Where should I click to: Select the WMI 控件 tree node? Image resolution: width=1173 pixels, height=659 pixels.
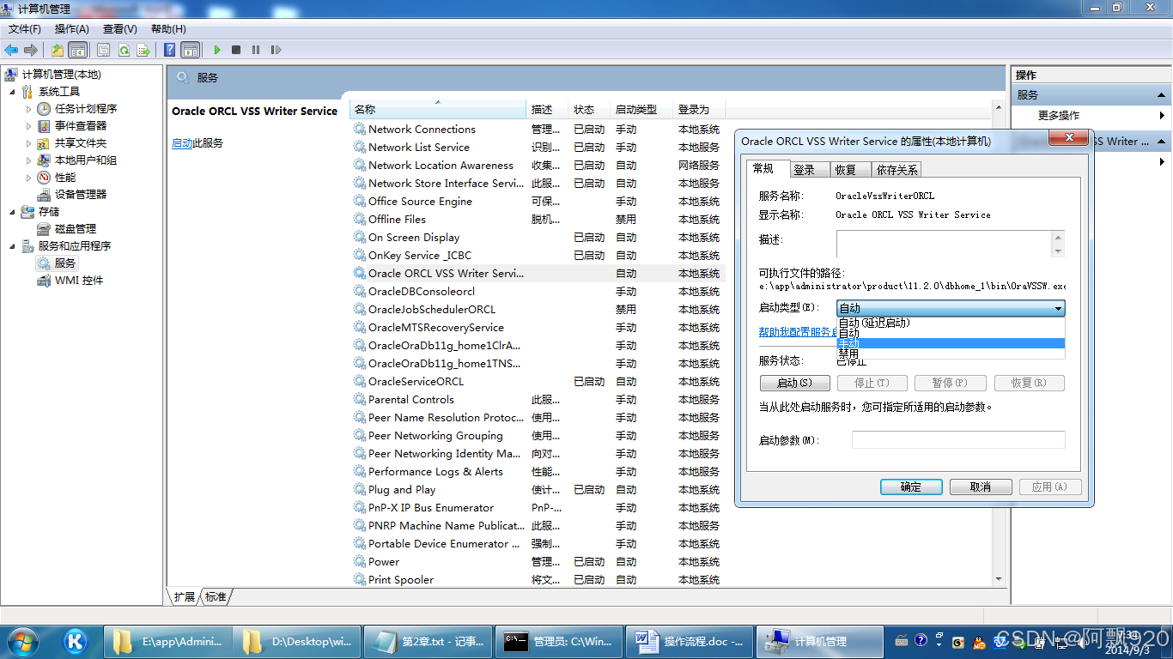tap(79, 281)
